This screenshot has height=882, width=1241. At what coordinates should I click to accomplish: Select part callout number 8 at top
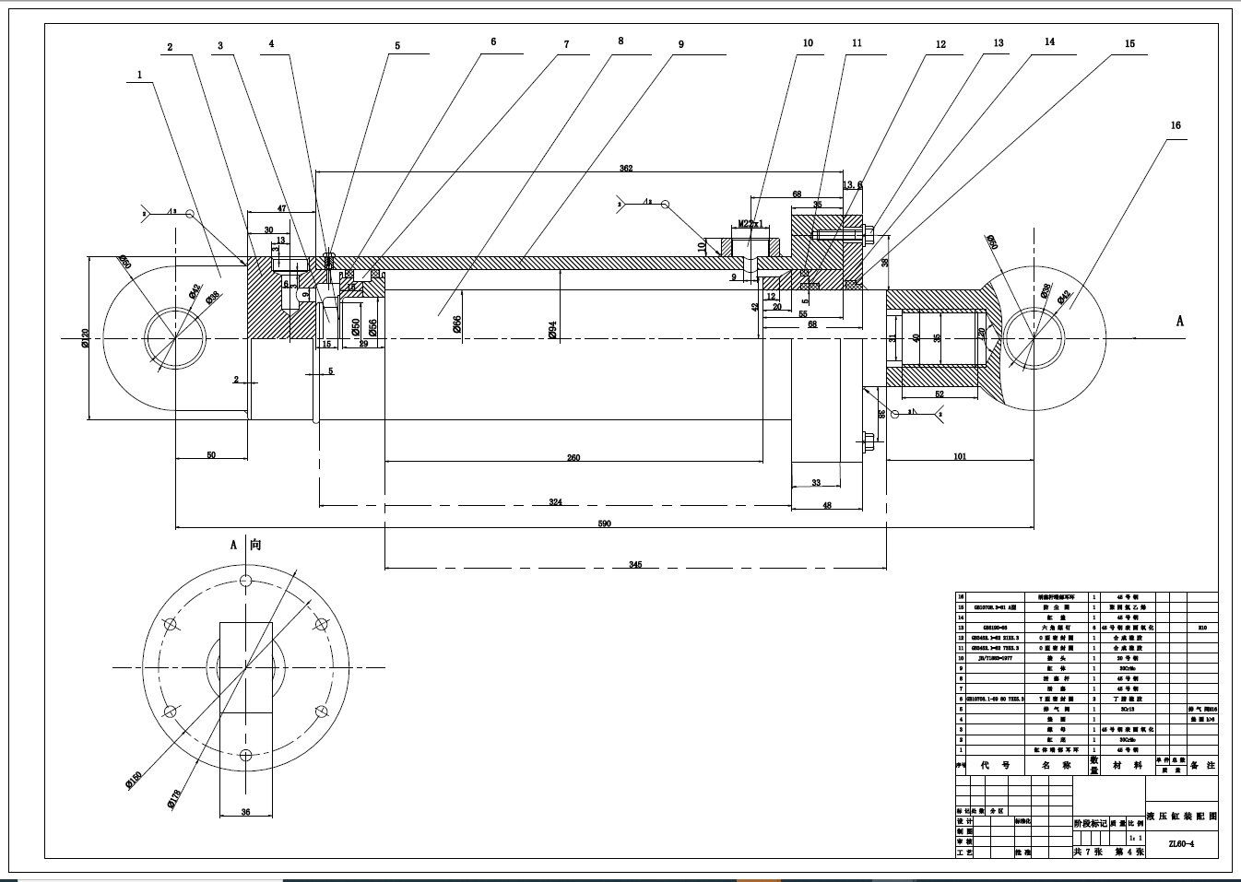click(620, 41)
